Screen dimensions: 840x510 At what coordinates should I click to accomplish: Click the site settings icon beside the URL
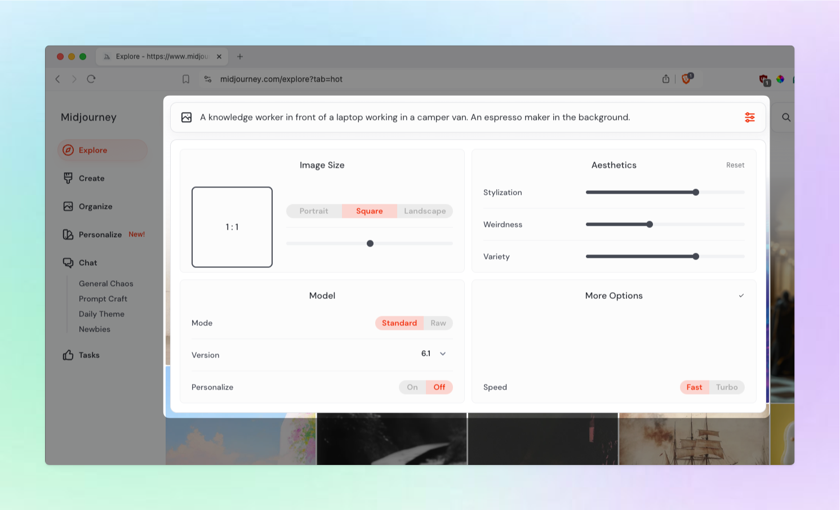tap(208, 79)
